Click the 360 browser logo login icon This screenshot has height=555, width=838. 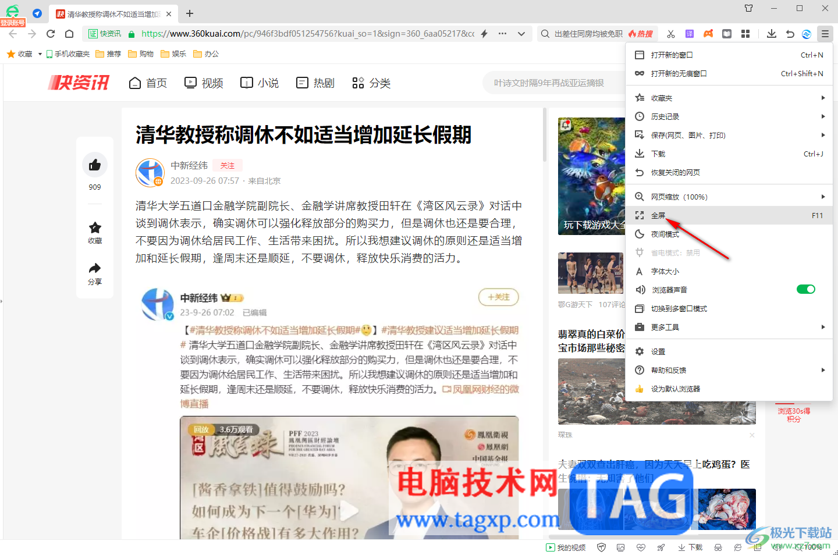coord(12,12)
